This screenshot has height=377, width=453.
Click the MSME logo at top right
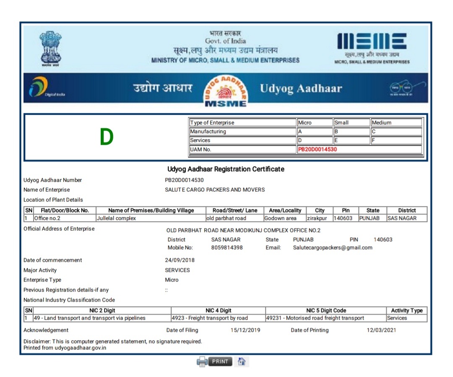point(372,48)
